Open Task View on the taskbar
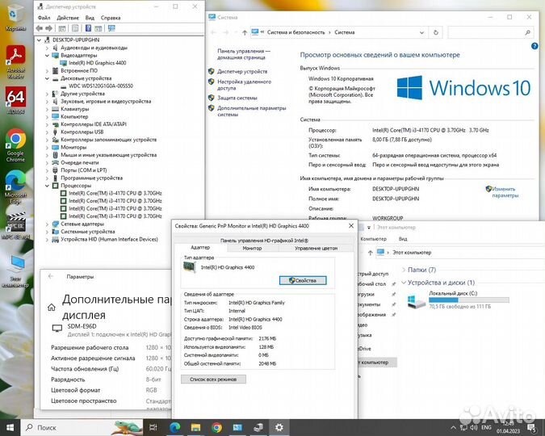This screenshot has width=545, height=436. (153, 427)
